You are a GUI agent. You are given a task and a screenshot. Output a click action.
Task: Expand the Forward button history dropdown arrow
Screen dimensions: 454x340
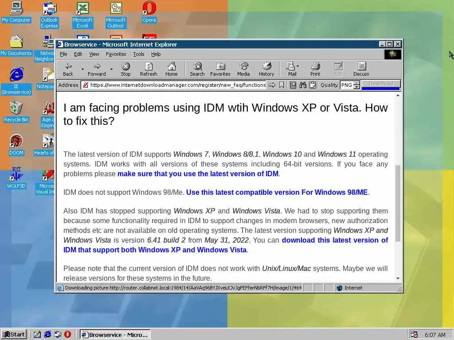[111, 70]
